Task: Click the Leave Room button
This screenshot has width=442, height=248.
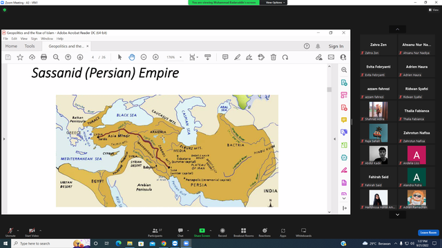Action: coord(428,233)
